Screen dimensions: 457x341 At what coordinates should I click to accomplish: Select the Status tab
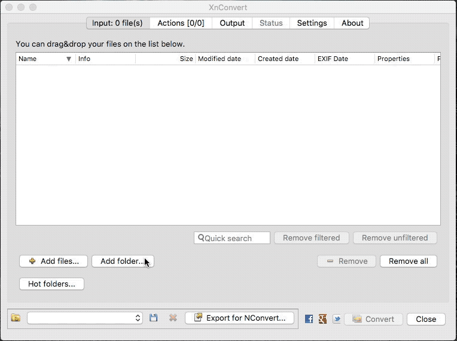click(x=271, y=23)
